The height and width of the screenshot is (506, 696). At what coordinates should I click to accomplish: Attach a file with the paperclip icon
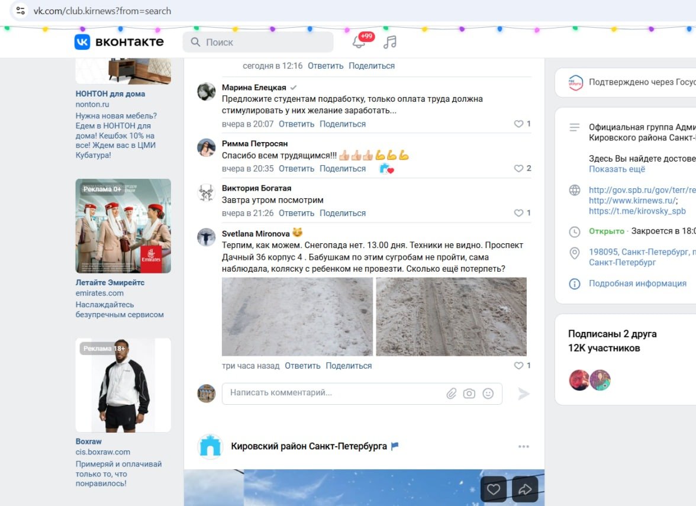pyautogui.click(x=452, y=393)
